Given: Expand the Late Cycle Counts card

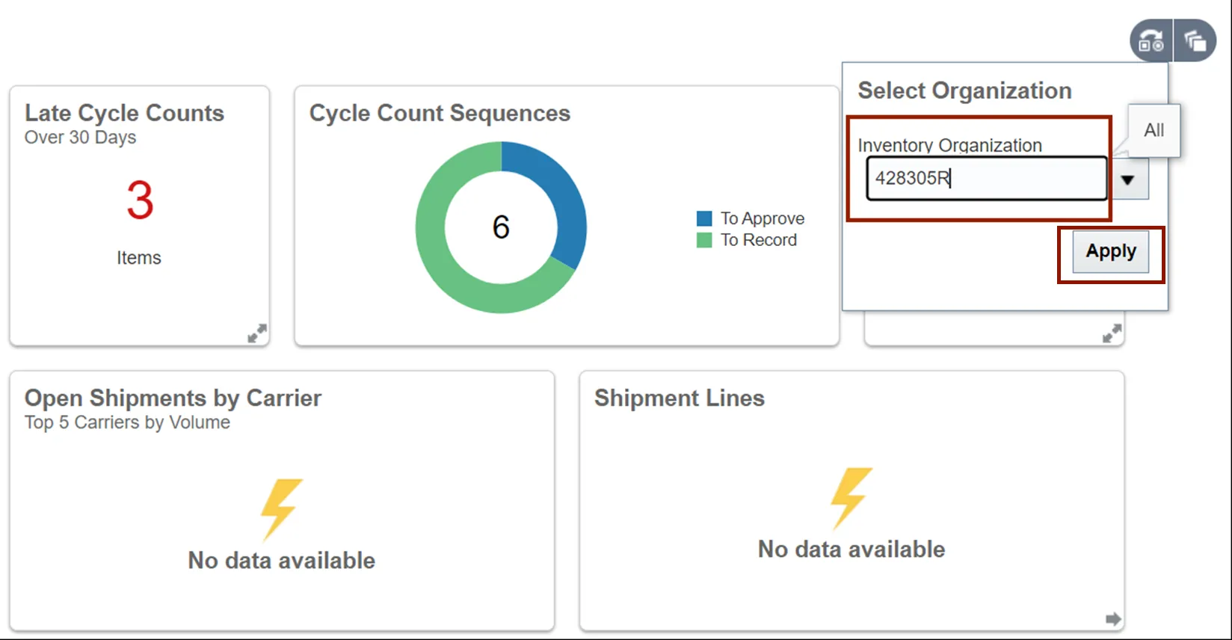Looking at the screenshot, I should point(256,333).
